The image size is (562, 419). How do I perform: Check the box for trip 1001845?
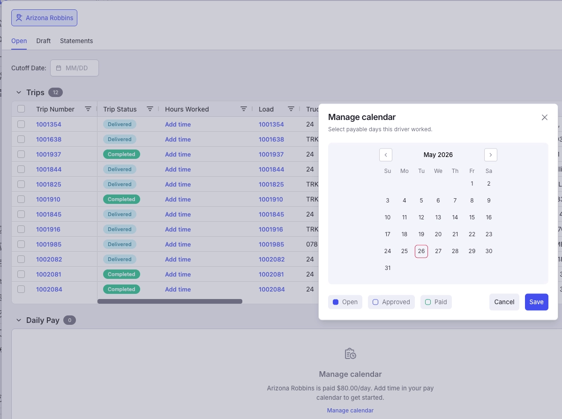(x=21, y=214)
